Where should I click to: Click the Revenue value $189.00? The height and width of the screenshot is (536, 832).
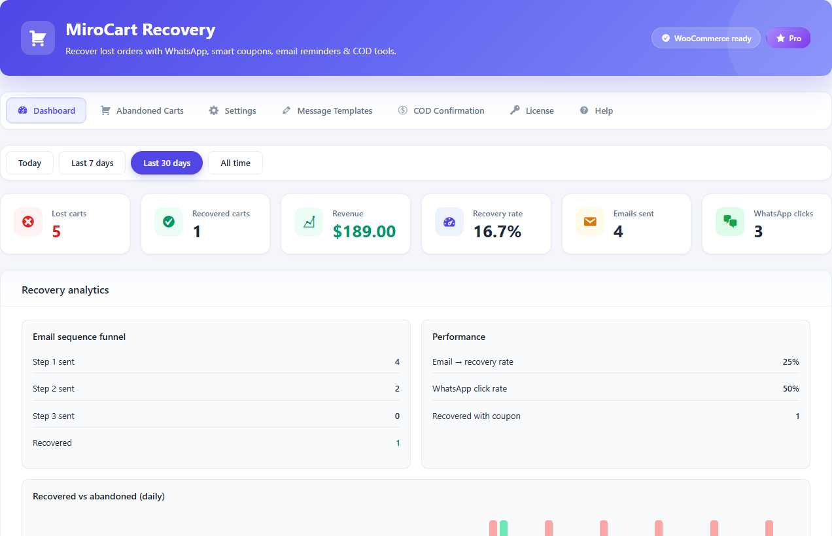(x=364, y=231)
